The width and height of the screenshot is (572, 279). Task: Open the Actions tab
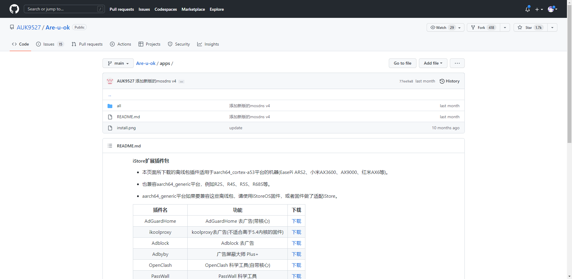120,44
